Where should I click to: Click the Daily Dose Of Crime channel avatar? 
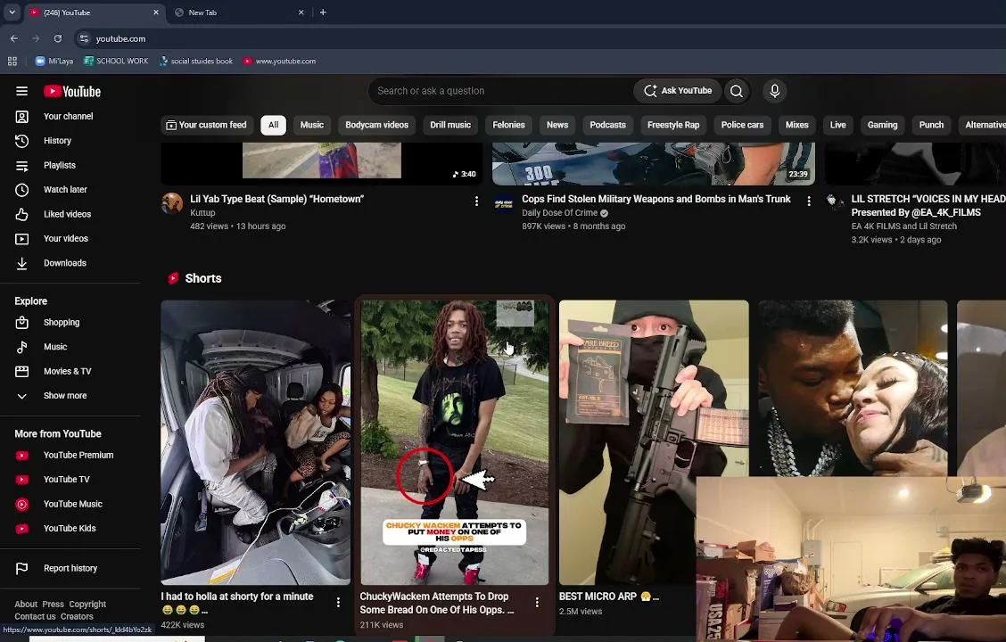coord(504,203)
